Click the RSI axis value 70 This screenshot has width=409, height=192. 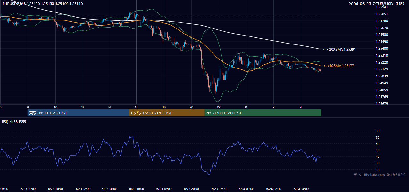pos(377,137)
